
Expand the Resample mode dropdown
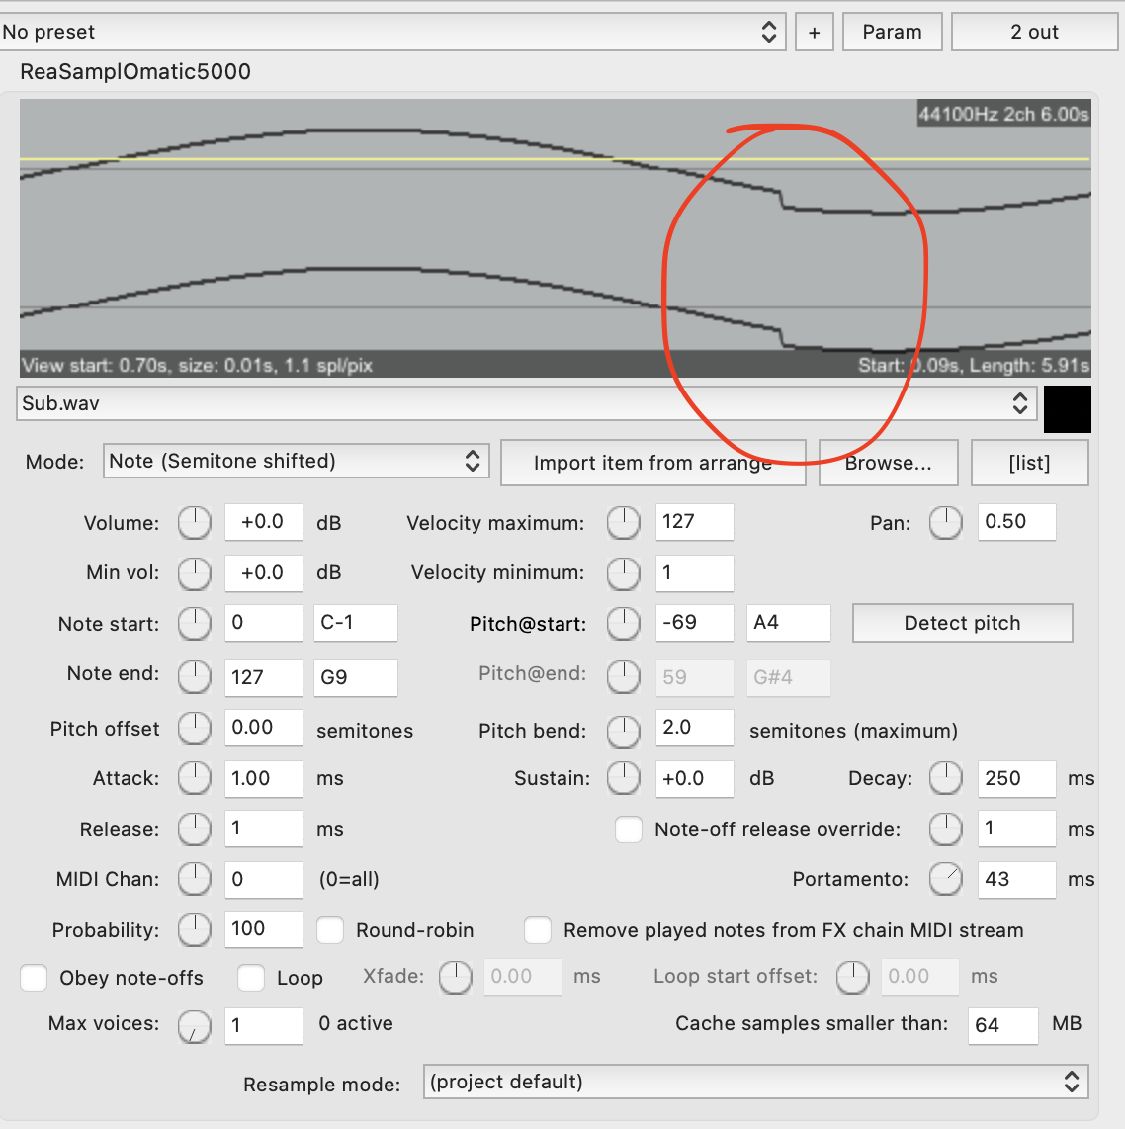[x=755, y=1082]
